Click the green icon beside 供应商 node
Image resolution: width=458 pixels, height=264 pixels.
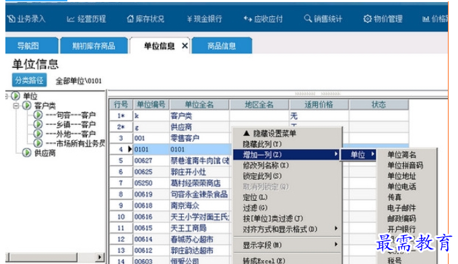tap(26, 152)
